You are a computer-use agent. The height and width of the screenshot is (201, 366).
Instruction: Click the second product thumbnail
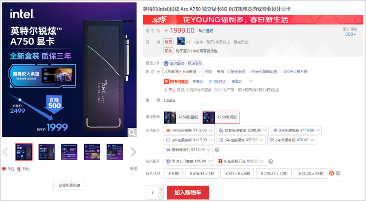pos(47,152)
